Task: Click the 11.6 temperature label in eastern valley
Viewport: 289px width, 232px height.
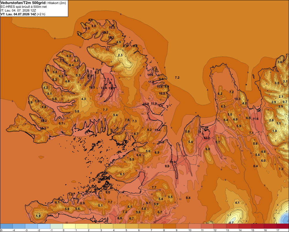Action: click(255, 119)
